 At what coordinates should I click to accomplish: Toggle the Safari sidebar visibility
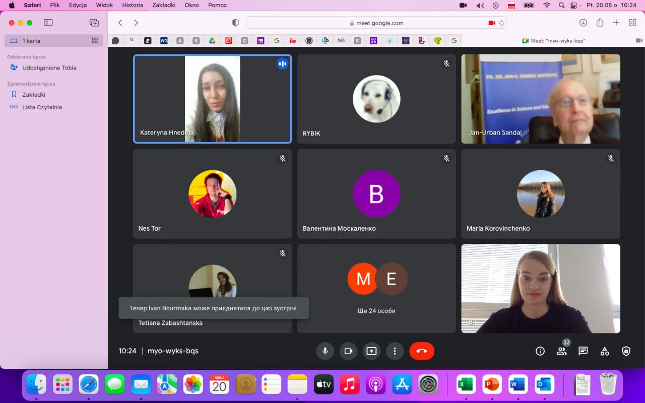click(x=48, y=23)
